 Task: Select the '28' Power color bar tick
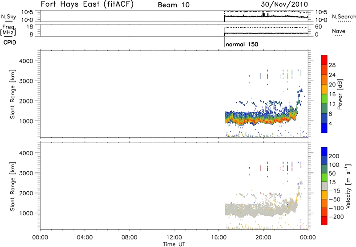[x=332, y=65]
